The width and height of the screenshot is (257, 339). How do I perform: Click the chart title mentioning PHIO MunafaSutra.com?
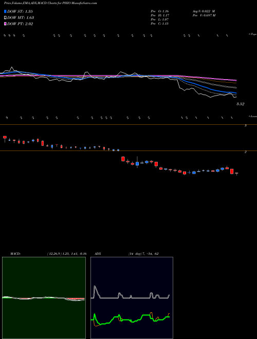[50, 3]
